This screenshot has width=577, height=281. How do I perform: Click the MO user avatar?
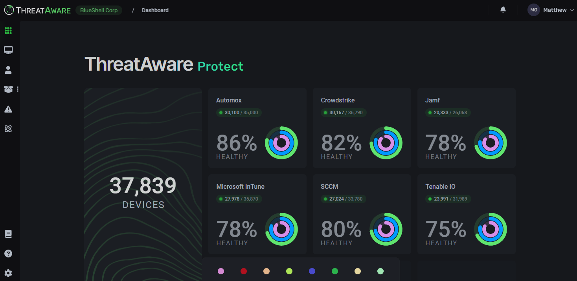[x=534, y=10]
